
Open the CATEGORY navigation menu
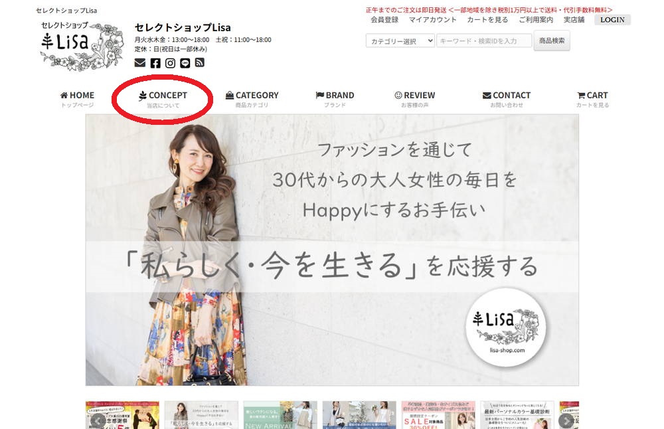point(252,96)
